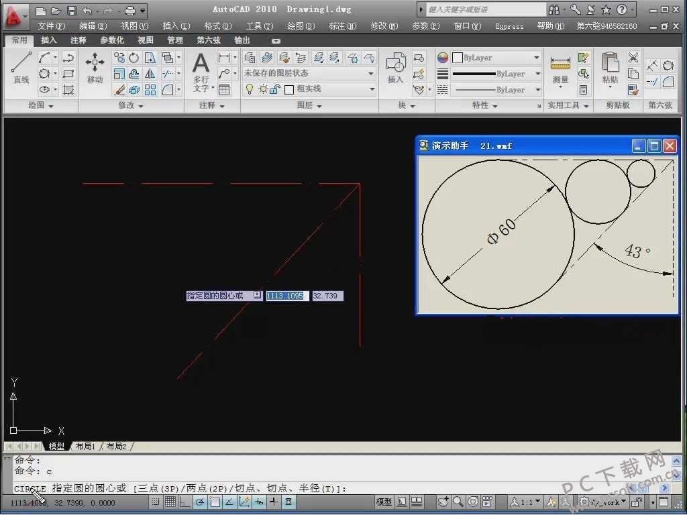Select the Line (直线) tool
This screenshot has width=687, height=515.
pyautogui.click(x=21, y=67)
